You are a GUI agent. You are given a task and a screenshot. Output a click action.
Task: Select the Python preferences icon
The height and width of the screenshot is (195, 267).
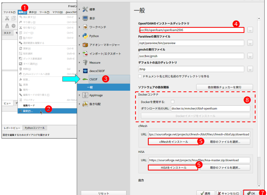tap(85, 36)
